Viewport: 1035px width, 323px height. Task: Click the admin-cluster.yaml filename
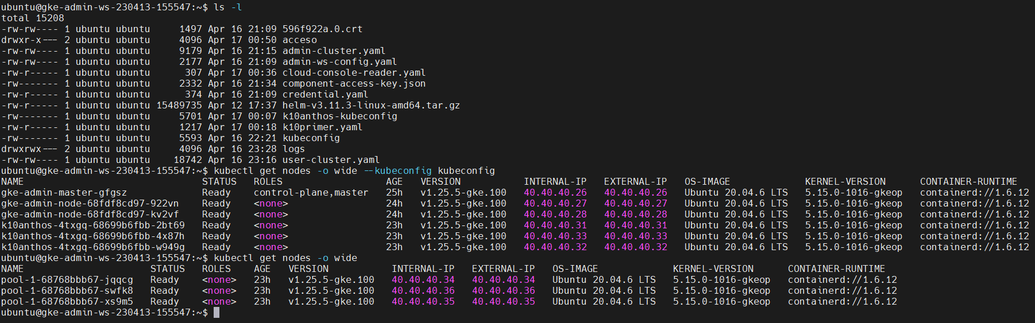tap(334, 51)
